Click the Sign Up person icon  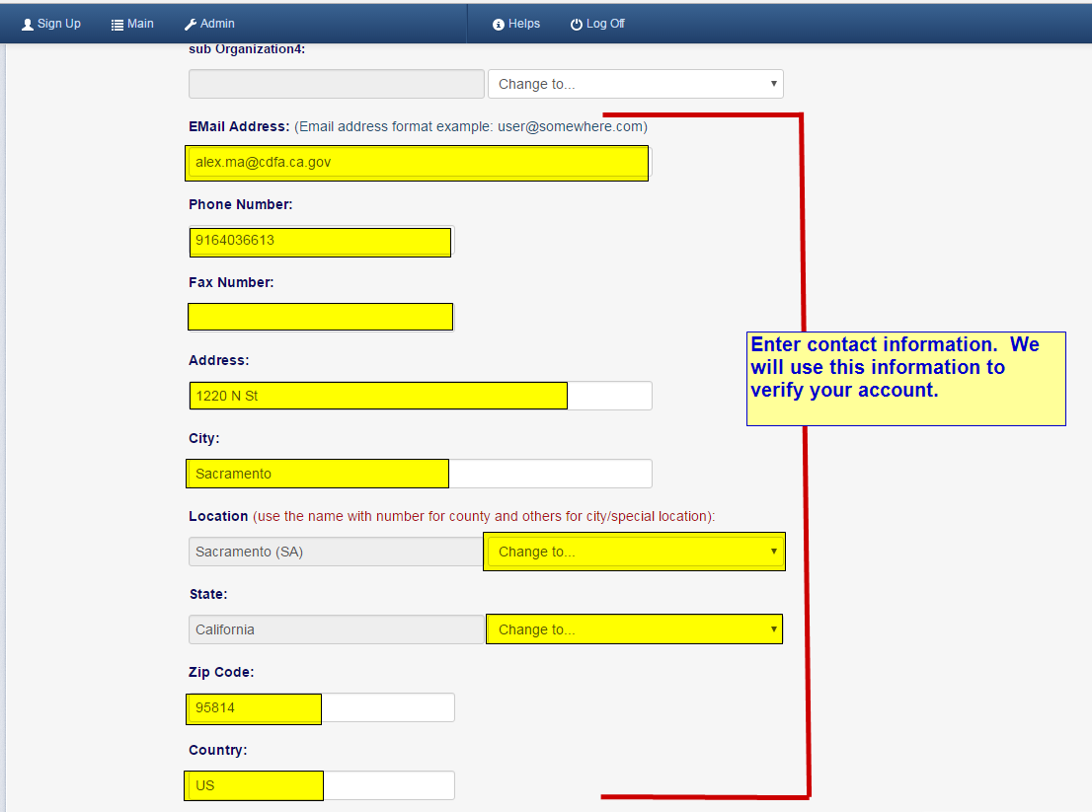28,25
